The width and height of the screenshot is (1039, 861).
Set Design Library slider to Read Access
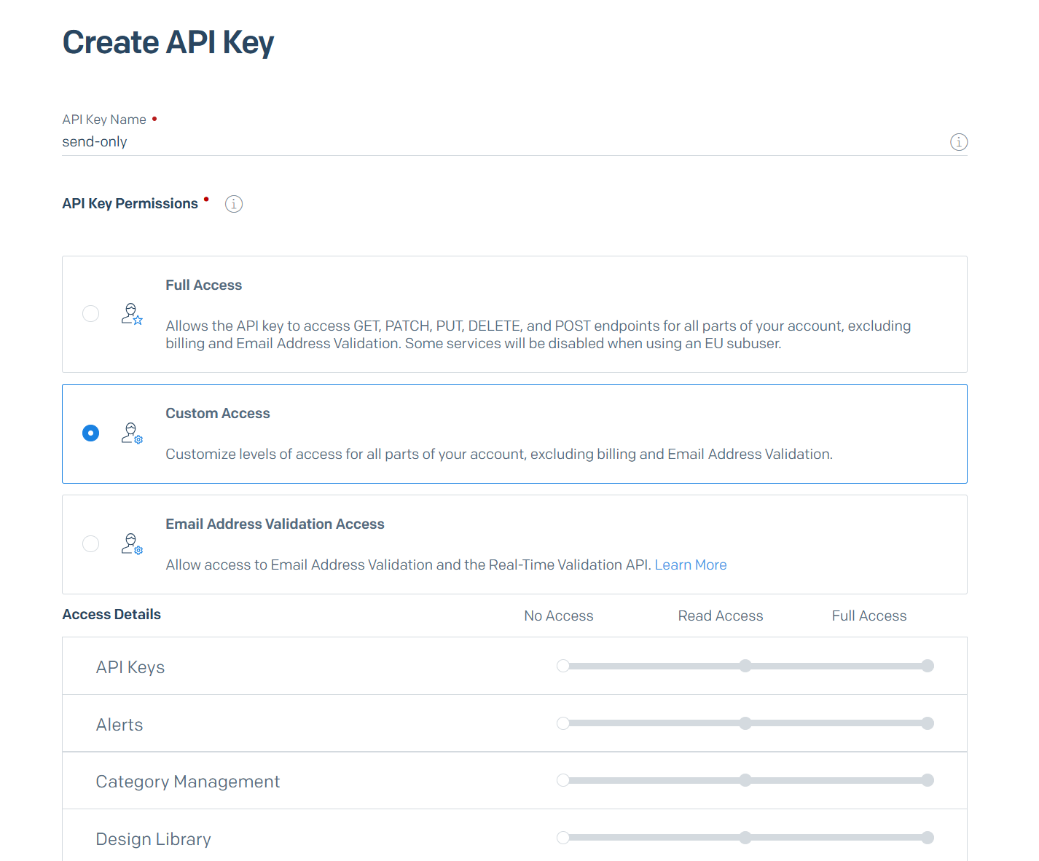point(745,838)
